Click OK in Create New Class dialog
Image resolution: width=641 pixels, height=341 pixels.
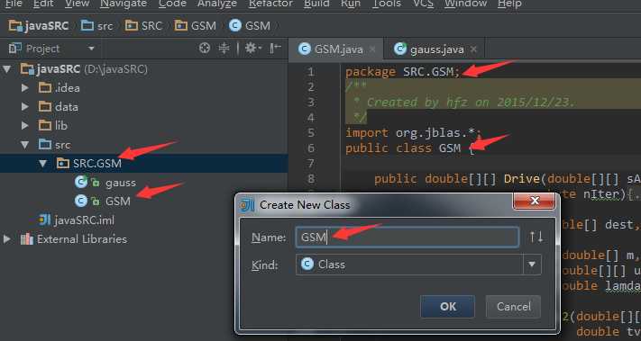(x=448, y=307)
